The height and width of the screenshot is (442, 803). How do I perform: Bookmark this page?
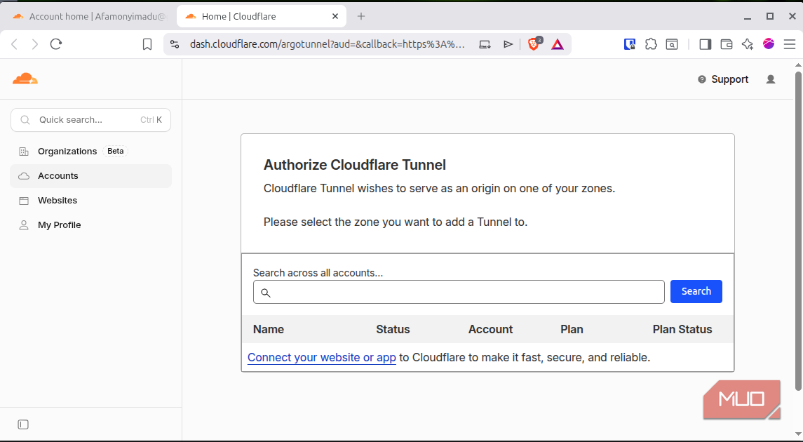click(x=147, y=45)
